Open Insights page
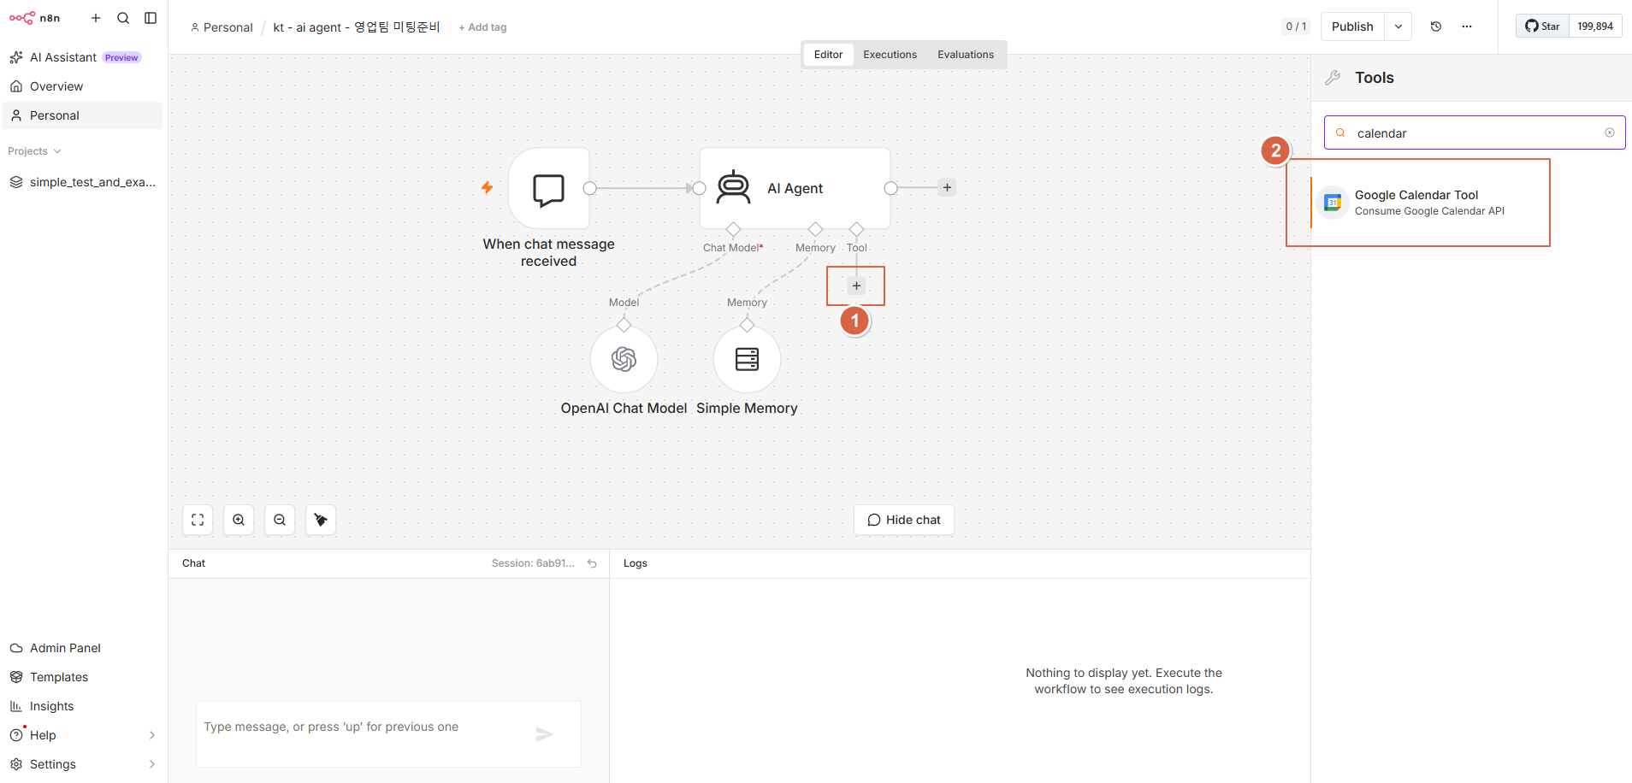 (x=83, y=706)
